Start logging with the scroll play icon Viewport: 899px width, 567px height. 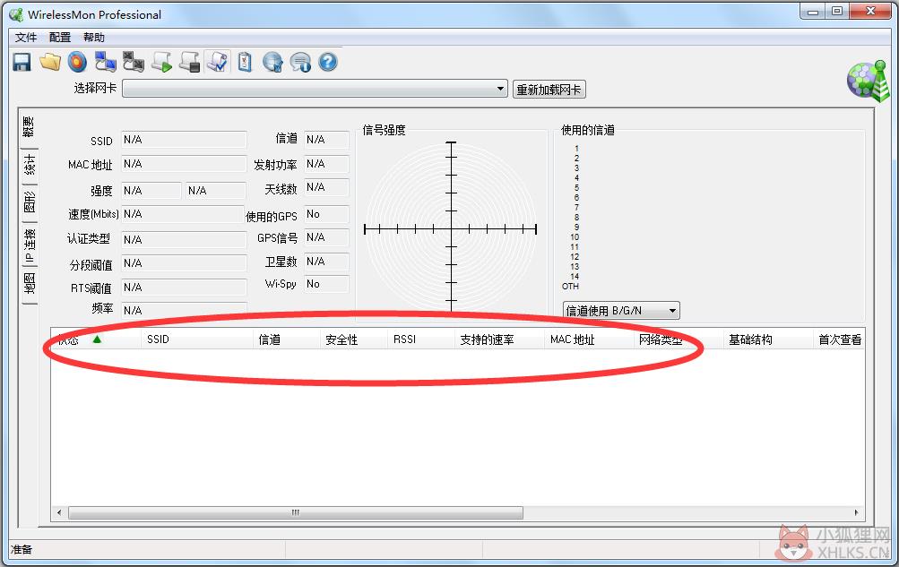point(161,62)
